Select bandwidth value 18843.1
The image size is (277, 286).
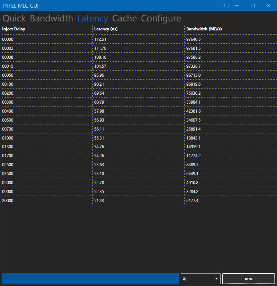pyautogui.click(x=194, y=138)
